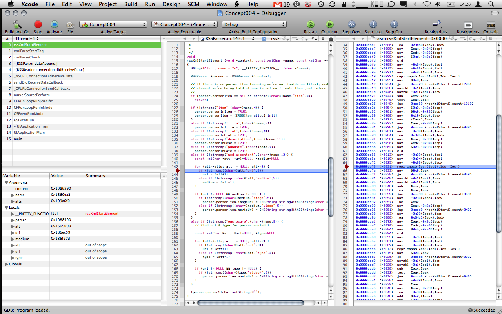
Task: Click the Restart icon to restart the program
Action: (310, 24)
